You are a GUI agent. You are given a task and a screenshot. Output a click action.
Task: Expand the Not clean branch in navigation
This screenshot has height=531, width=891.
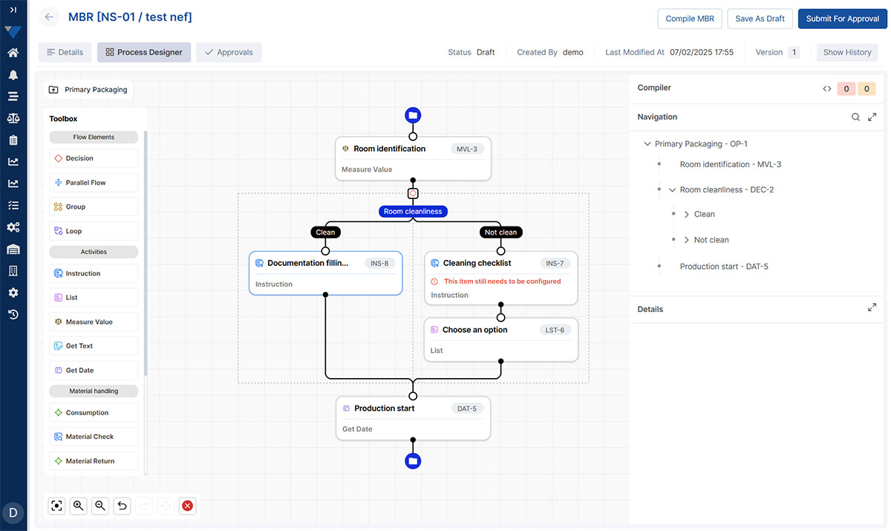[687, 240]
